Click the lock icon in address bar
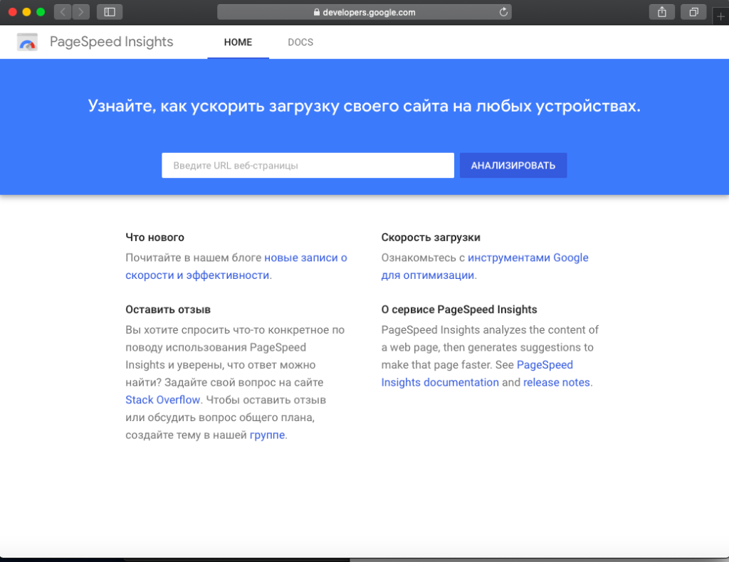Image resolution: width=729 pixels, height=562 pixels. coord(317,12)
